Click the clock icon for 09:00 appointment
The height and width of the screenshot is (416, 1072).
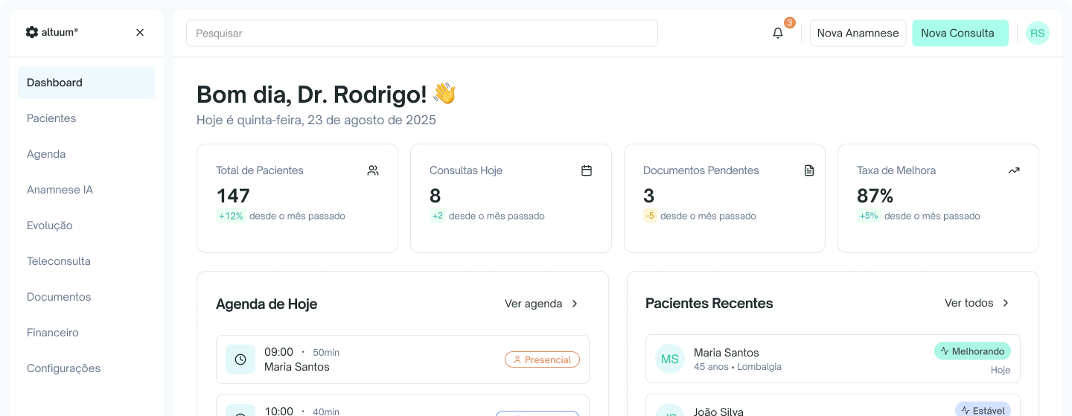[x=240, y=359]
